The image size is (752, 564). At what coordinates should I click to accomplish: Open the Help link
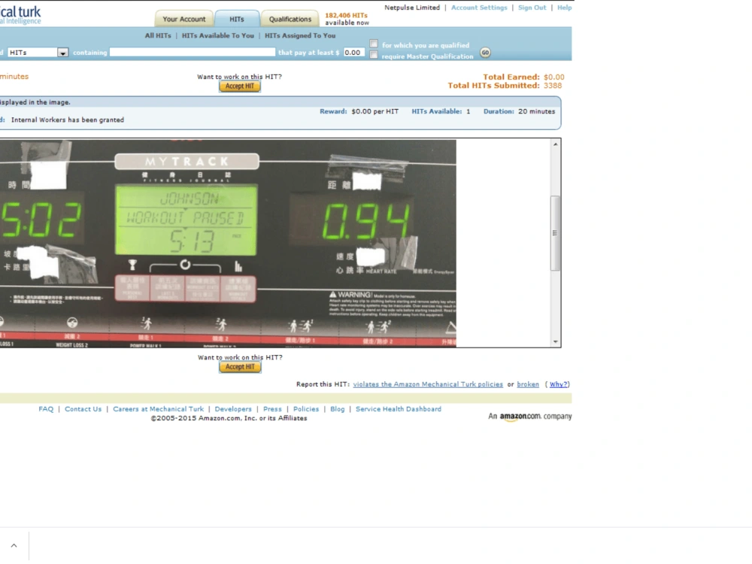point(564,8)
